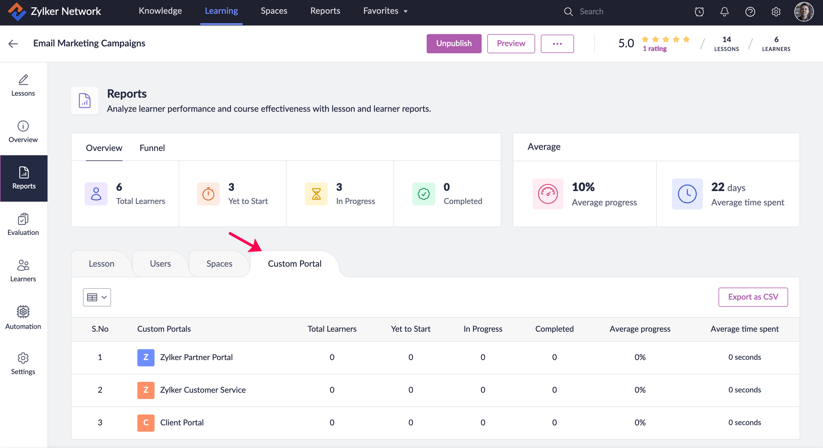
Task: Open the user profile avatar
Action: point(804,11)
